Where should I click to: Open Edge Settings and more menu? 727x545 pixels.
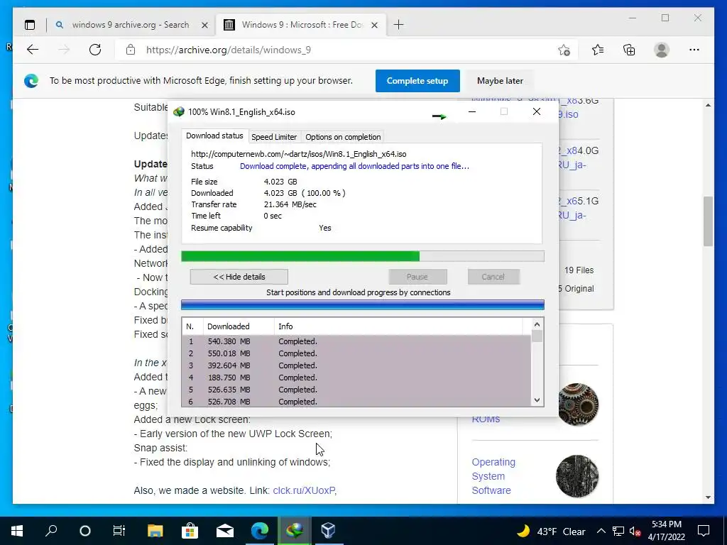click(x=694, y=50)
